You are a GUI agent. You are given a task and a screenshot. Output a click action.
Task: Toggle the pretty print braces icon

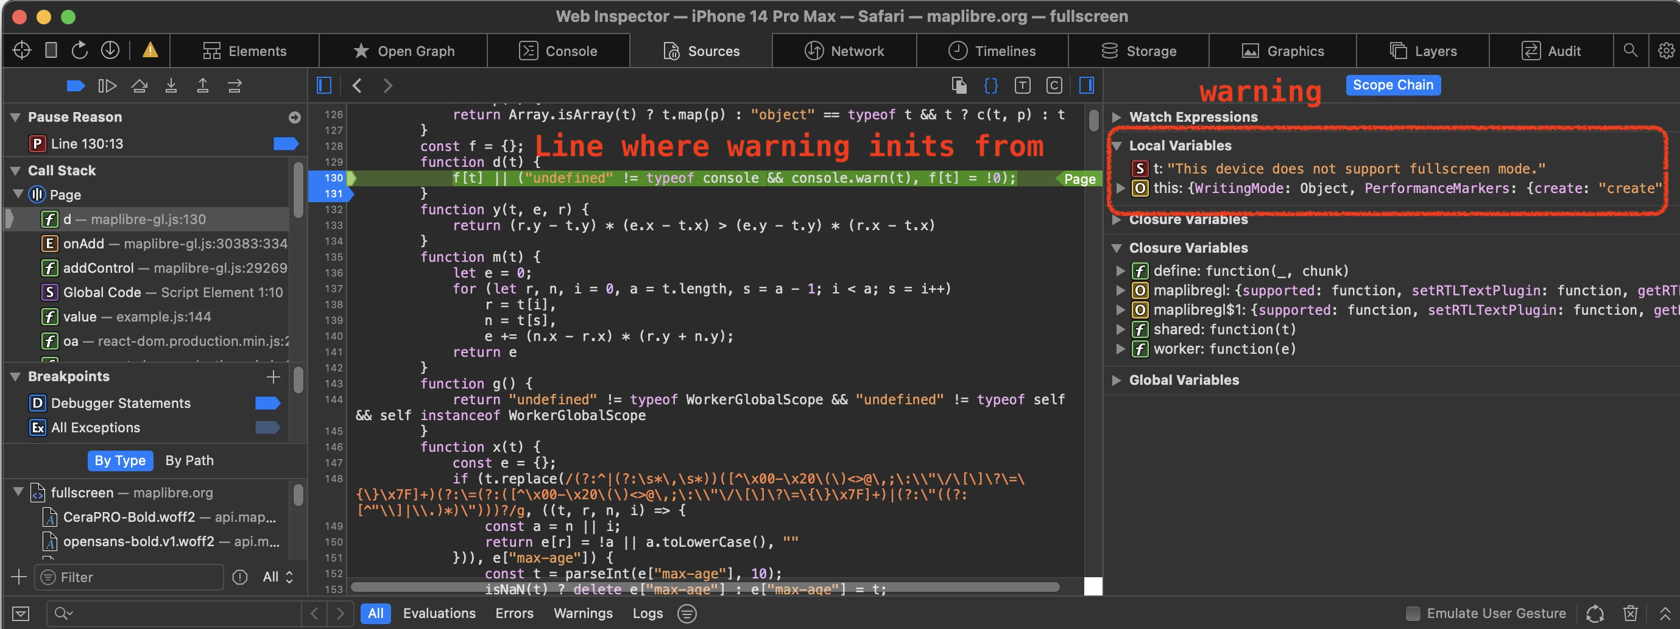click(x=990, y=85)
